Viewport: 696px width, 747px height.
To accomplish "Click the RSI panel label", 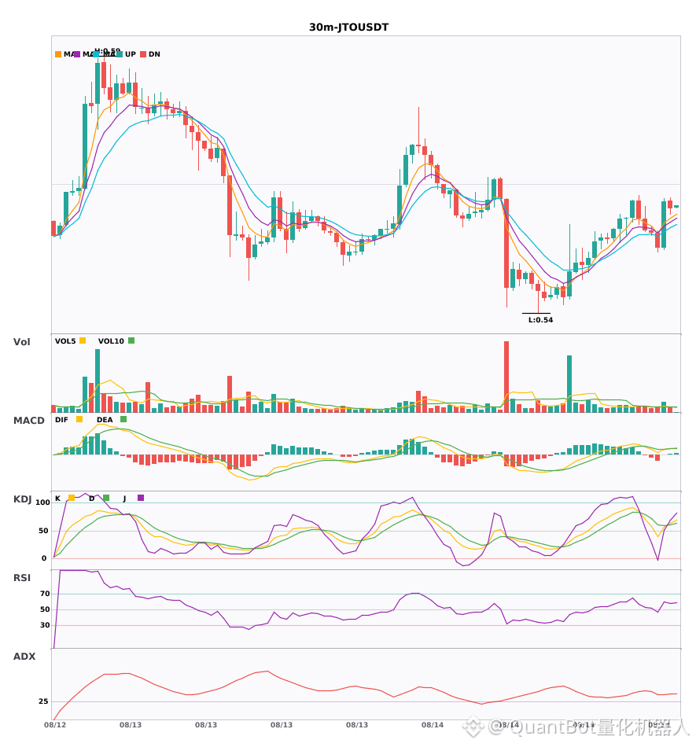I will (x=22, y=578).
